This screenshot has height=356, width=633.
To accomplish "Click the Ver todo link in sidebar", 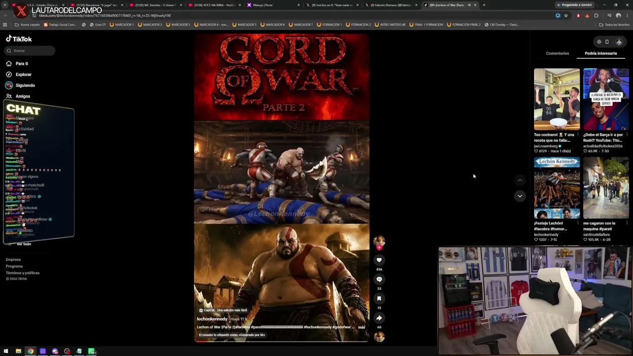I will (x=24, y=244).
